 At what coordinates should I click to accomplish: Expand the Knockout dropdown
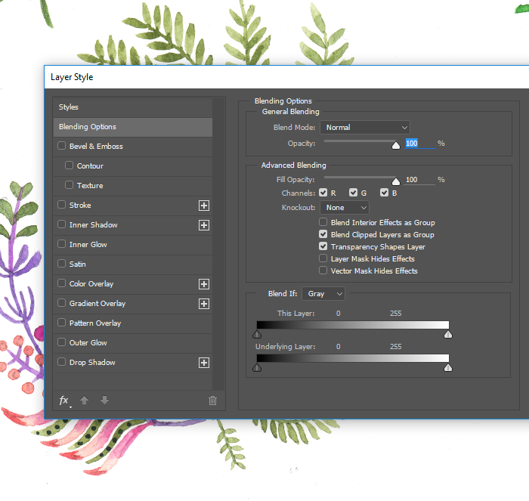pyautogui.click(x=345, y=208)
